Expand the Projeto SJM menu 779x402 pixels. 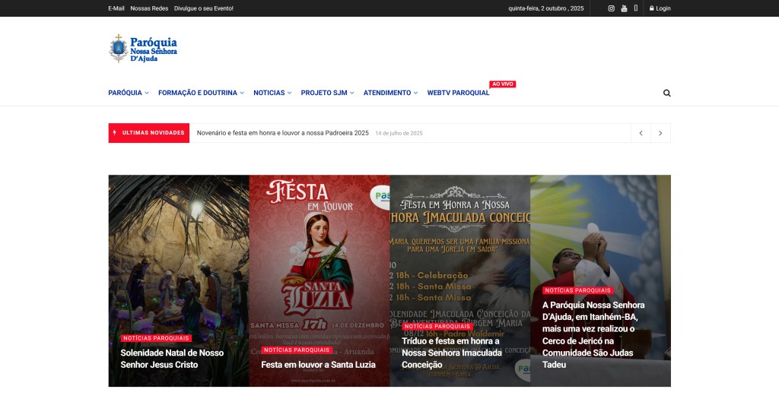click(327, 93)
